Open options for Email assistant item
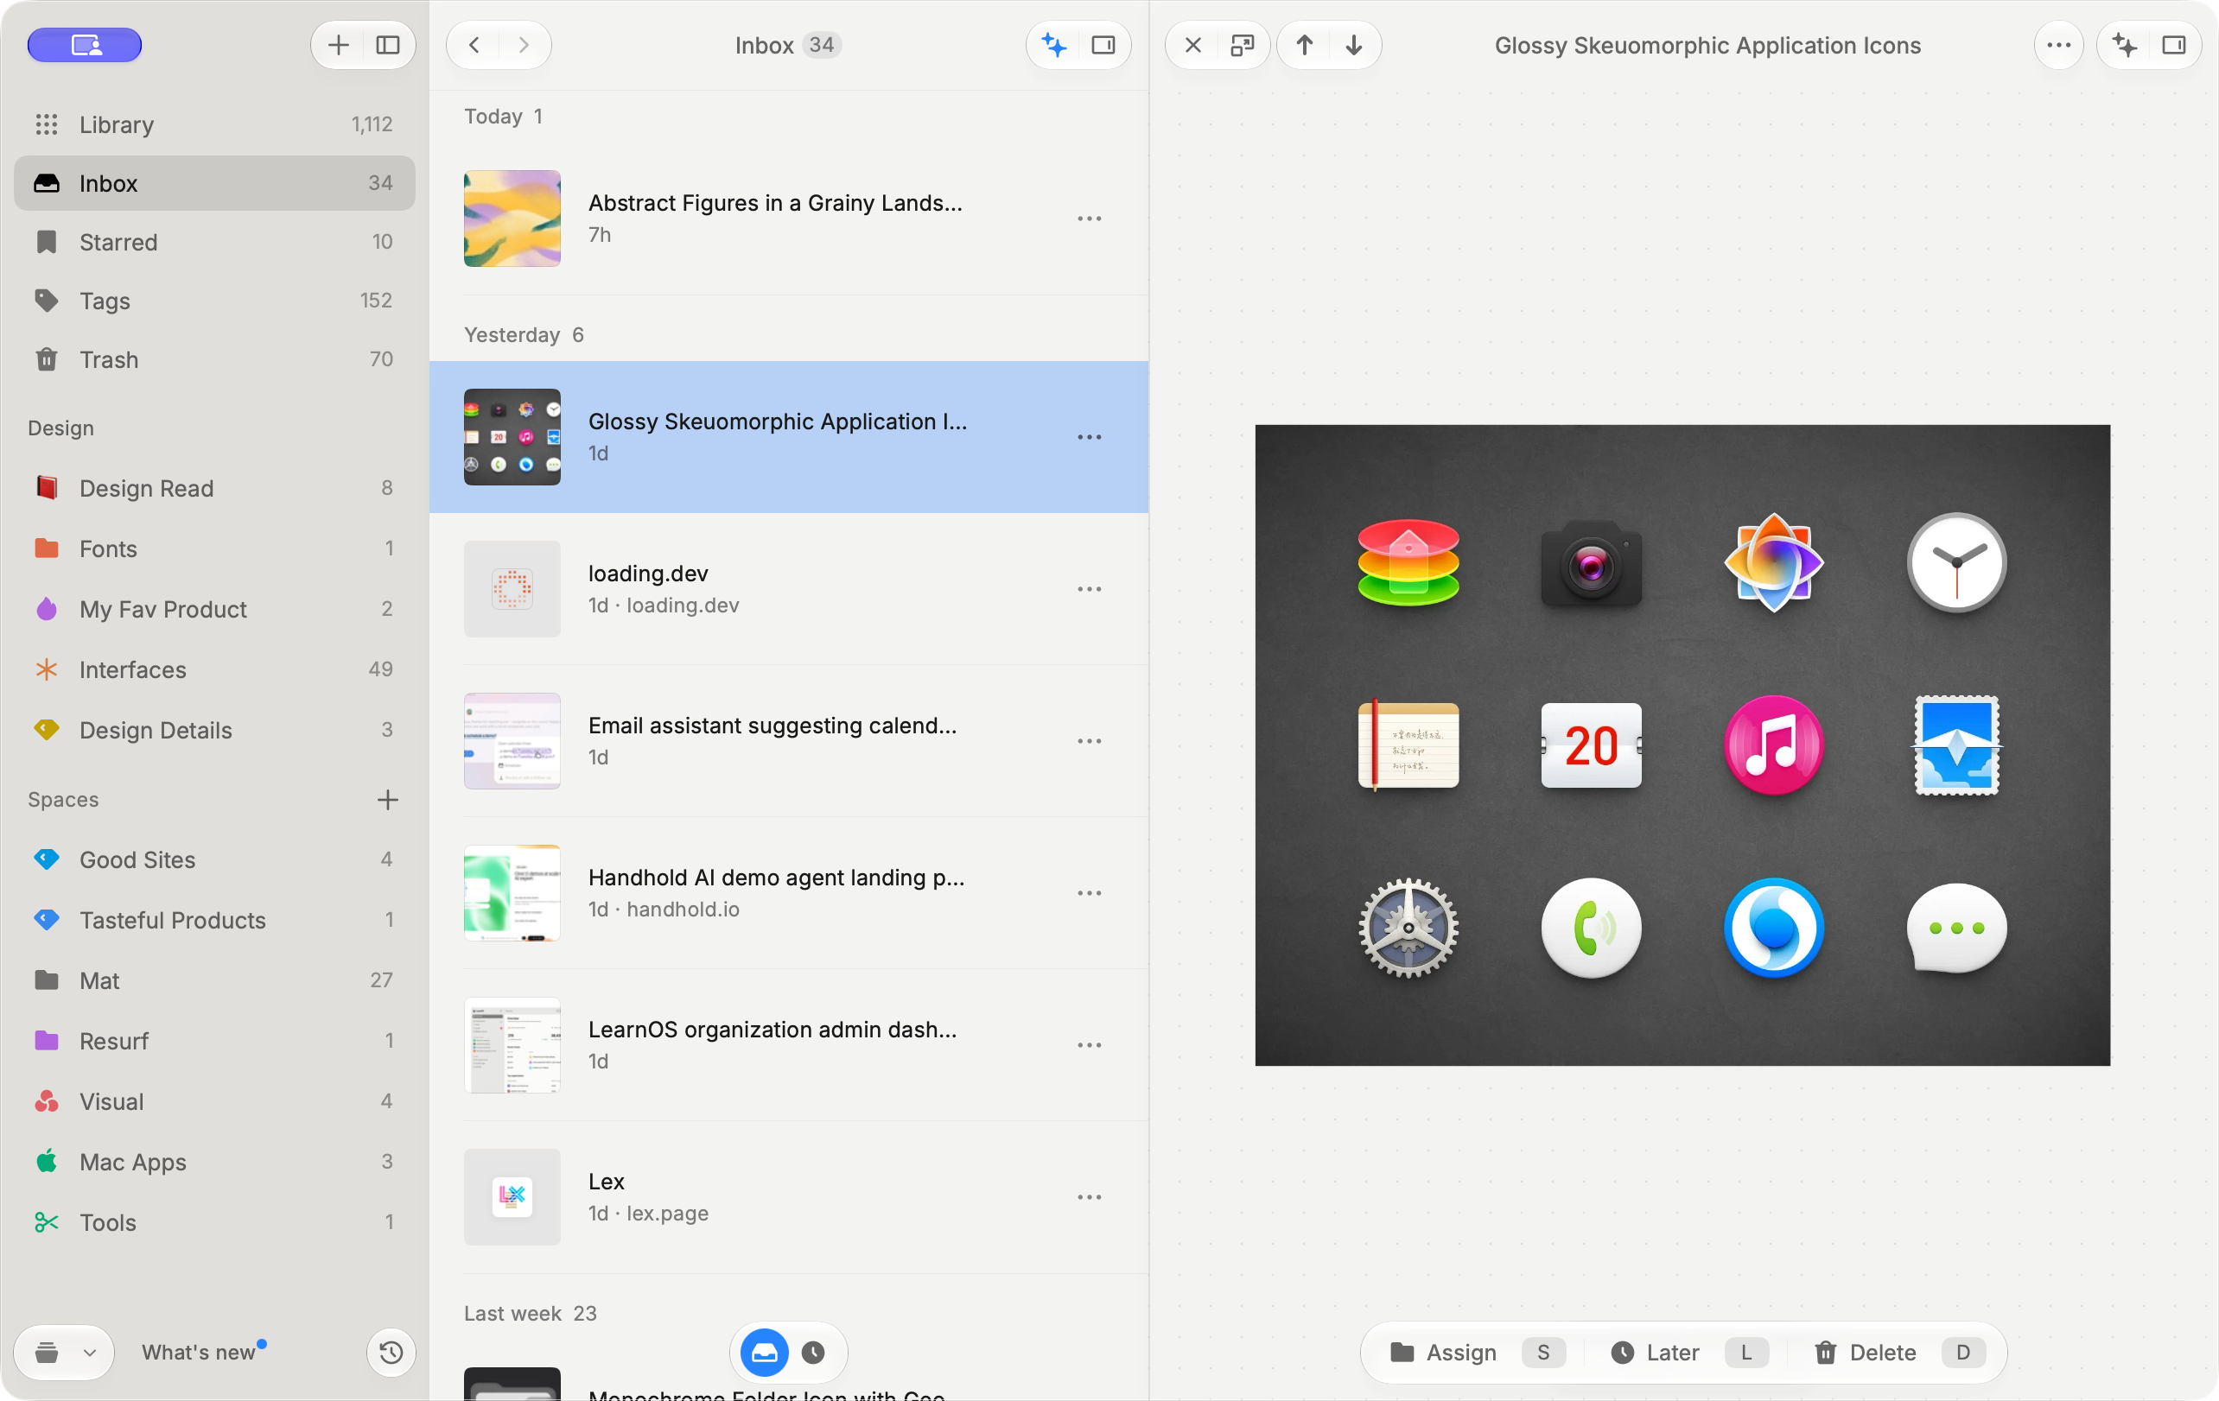This screenshot has height=1401, width=2219. coord(1090,740)
